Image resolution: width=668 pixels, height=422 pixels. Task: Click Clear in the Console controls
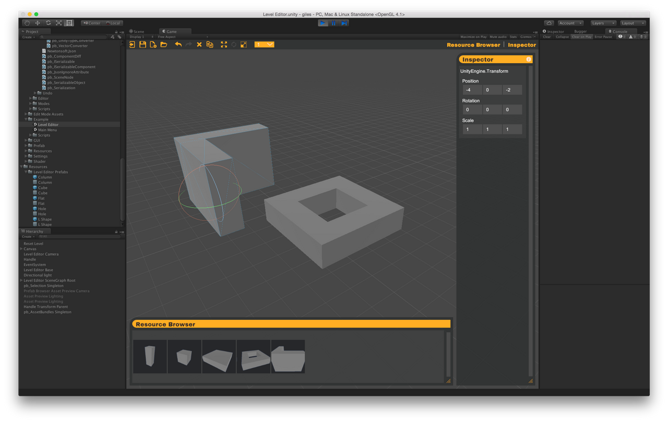pyautogui.click(x=546, y=37)
